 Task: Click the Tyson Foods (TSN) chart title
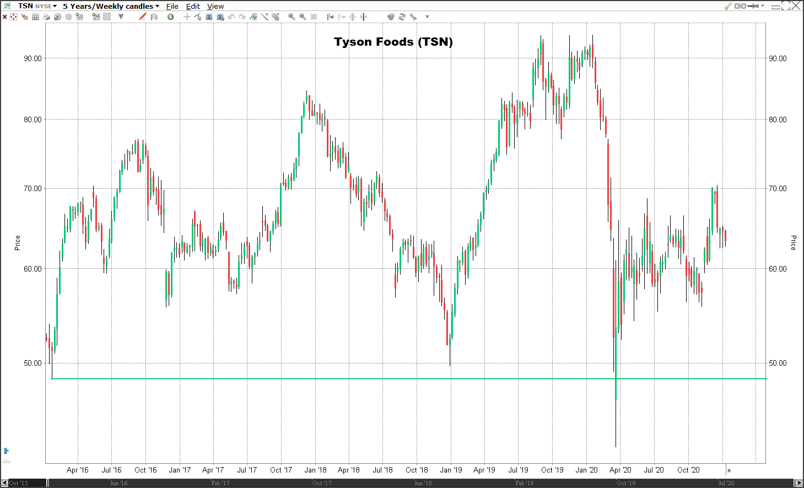click(x=393, y=42)
